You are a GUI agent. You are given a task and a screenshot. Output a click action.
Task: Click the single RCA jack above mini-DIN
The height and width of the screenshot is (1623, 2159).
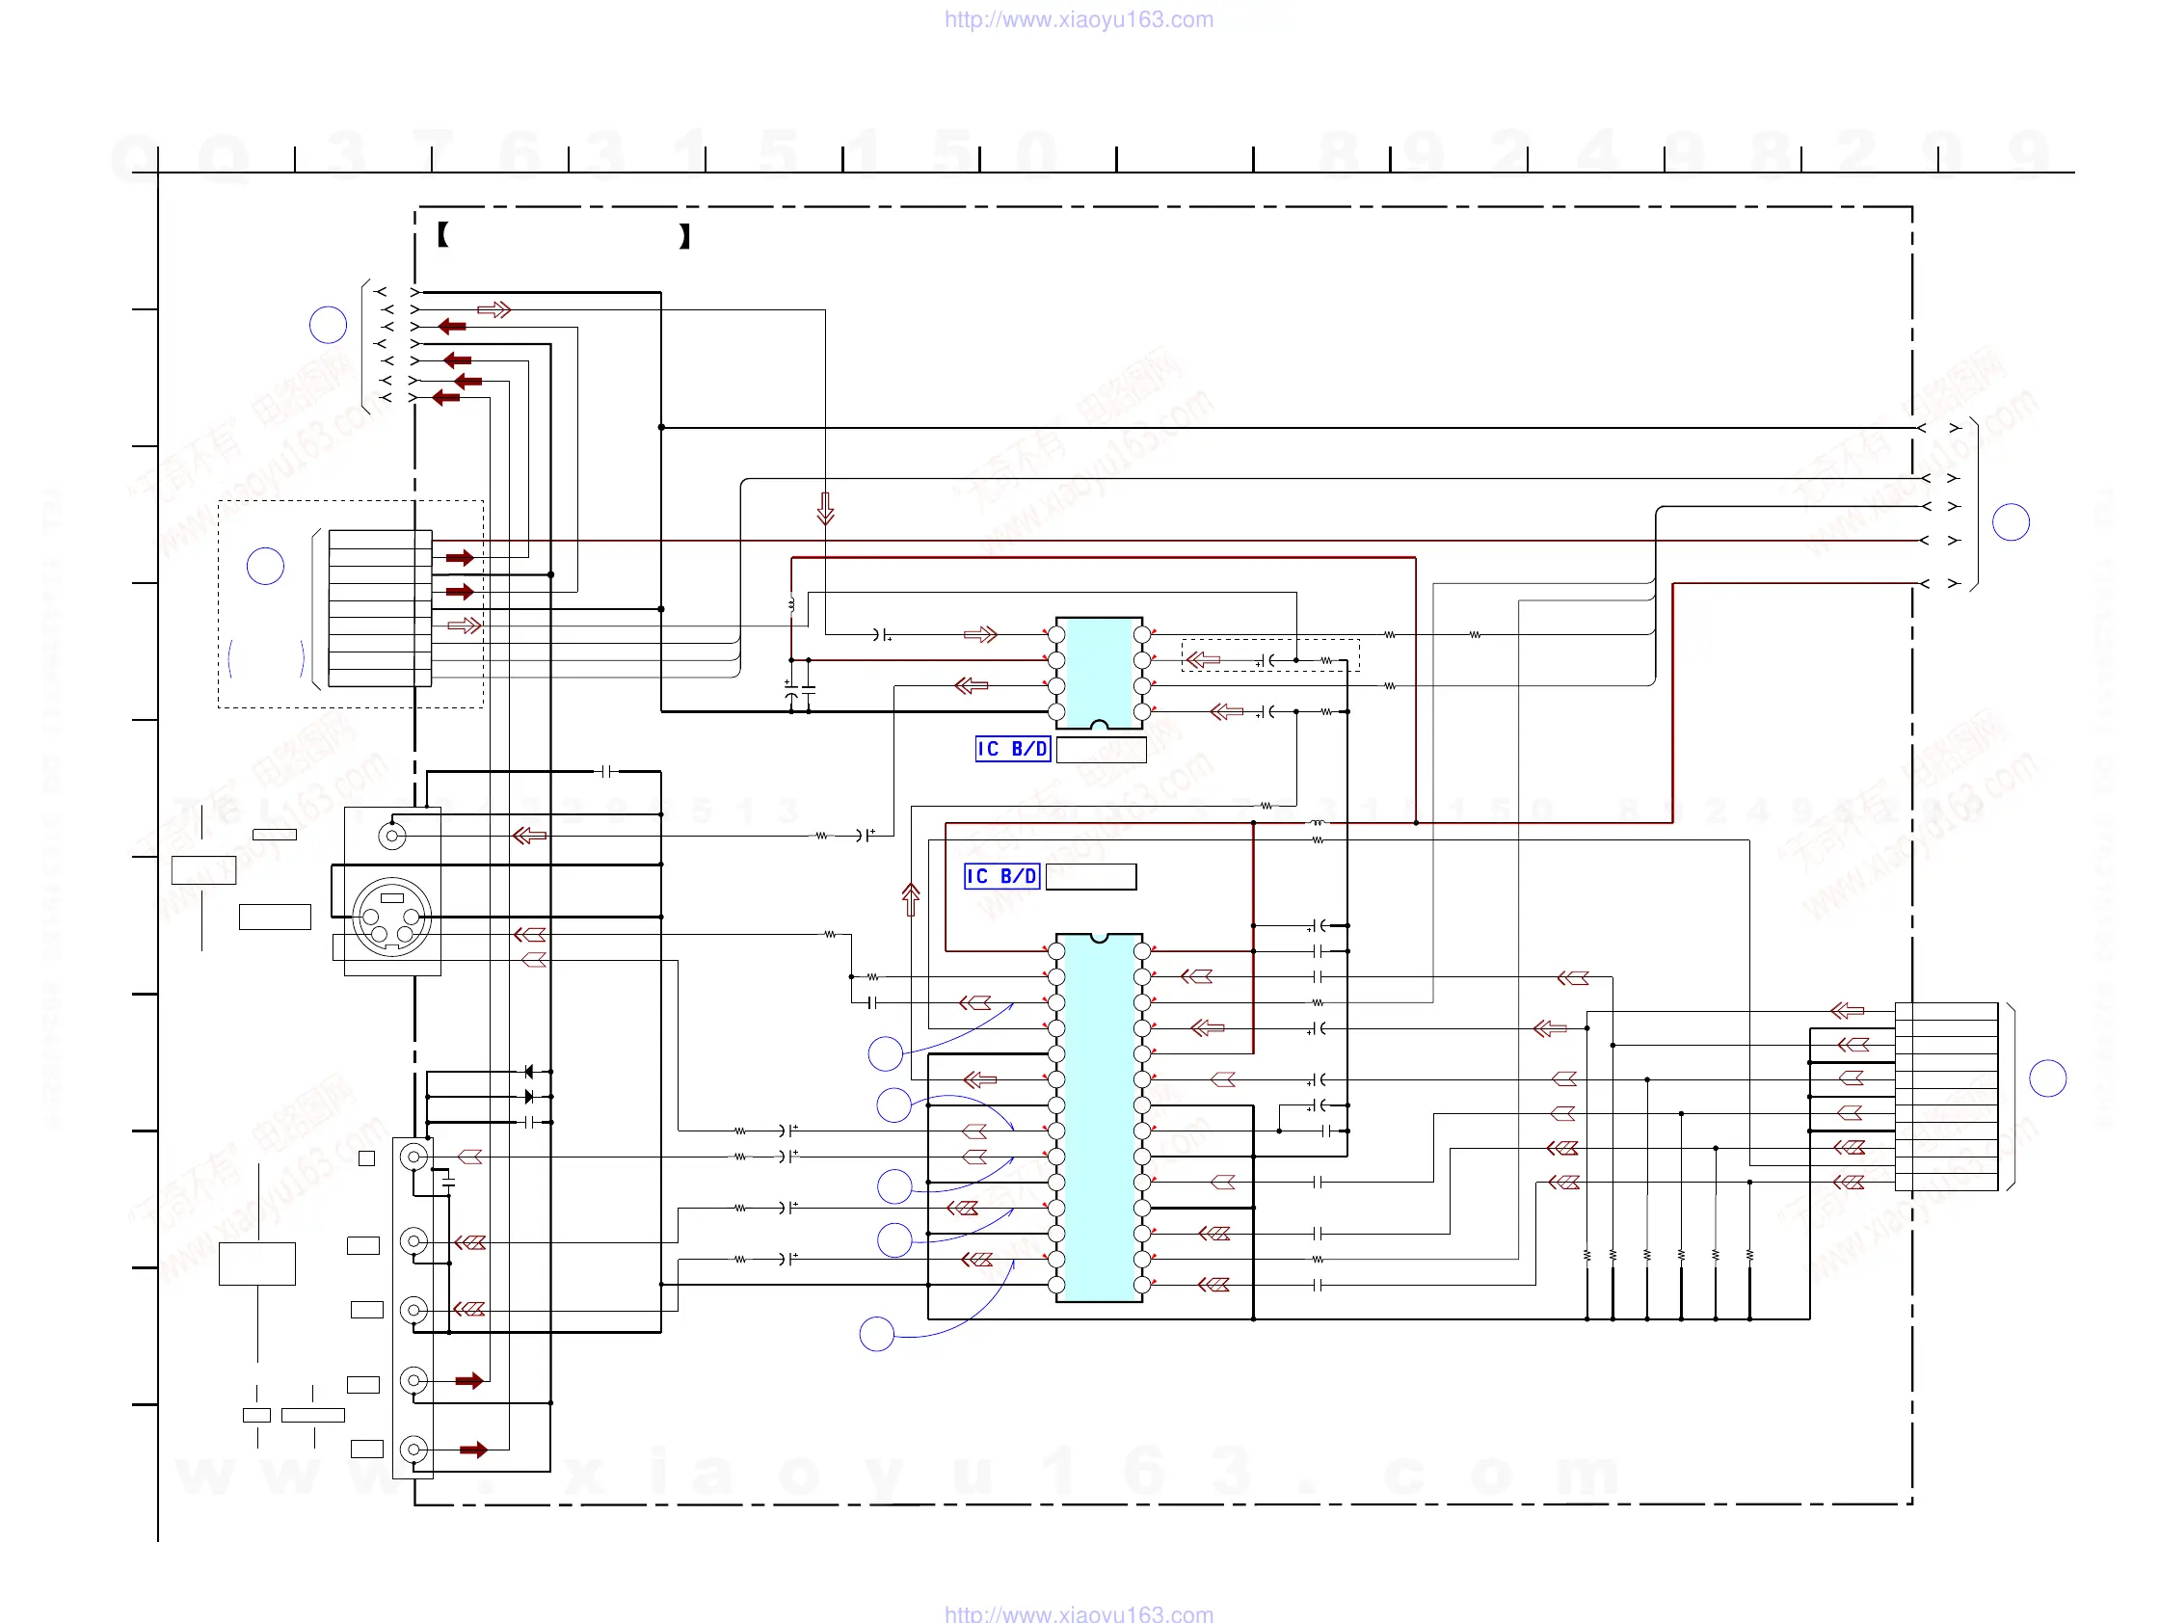[x=391, y=836]
